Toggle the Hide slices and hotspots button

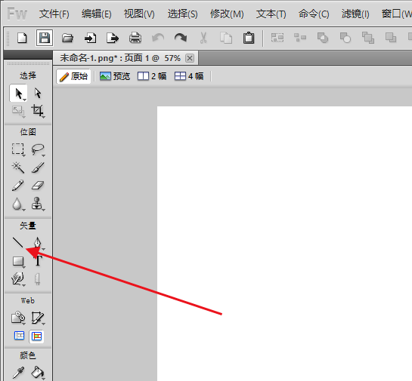coord(19,336)
